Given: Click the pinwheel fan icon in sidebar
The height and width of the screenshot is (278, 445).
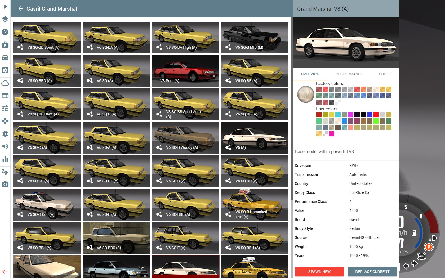Looking at the screenshot, I should tap(5, 121).
